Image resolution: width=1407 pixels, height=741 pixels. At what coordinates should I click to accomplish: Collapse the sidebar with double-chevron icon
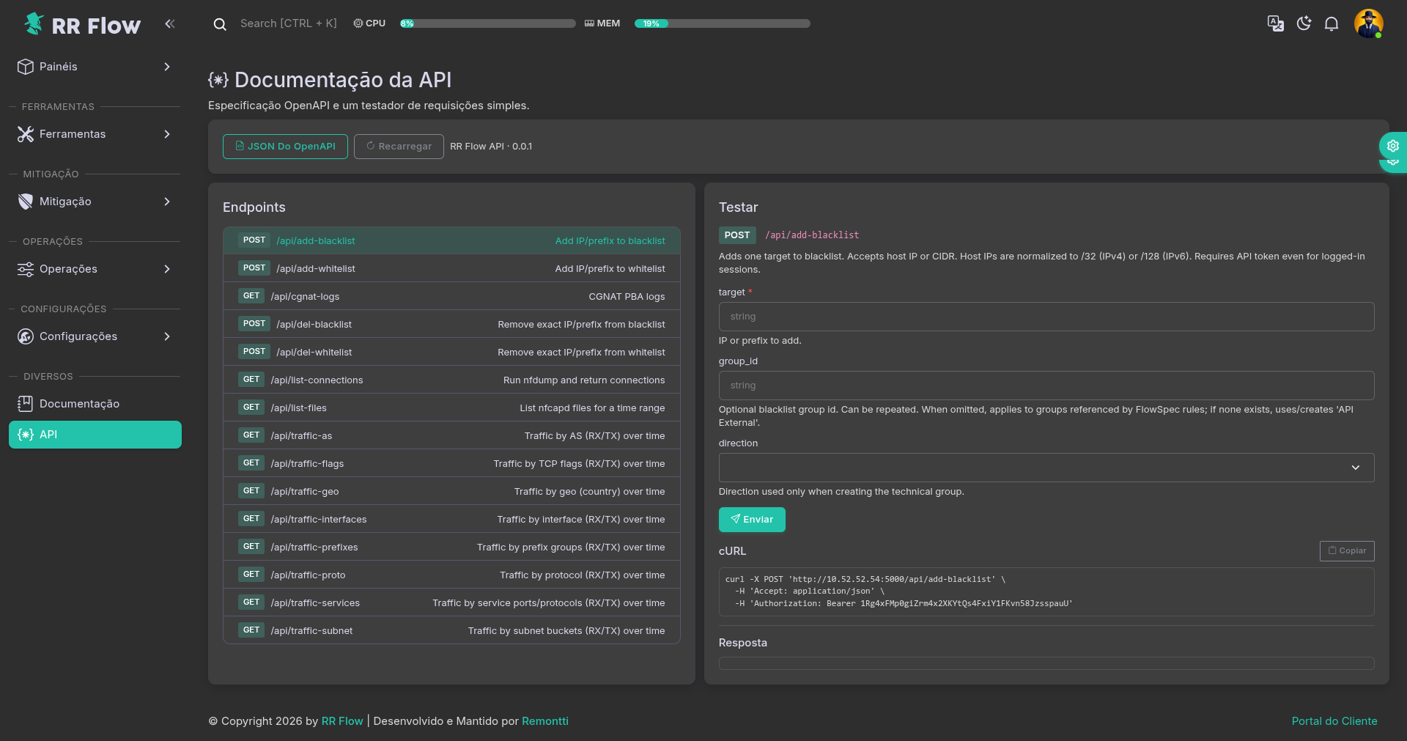170,23
